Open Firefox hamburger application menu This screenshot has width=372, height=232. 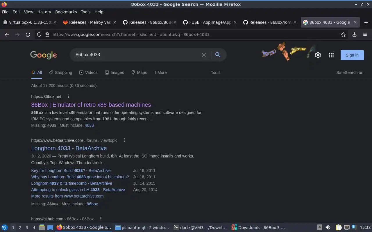tap(365, 35)
